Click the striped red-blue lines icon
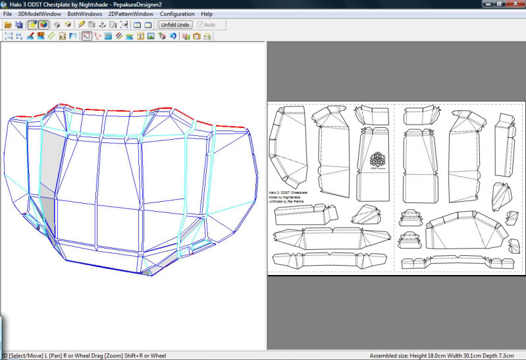The width and height of the screenshot is (526, 360). tap(118, 36)
